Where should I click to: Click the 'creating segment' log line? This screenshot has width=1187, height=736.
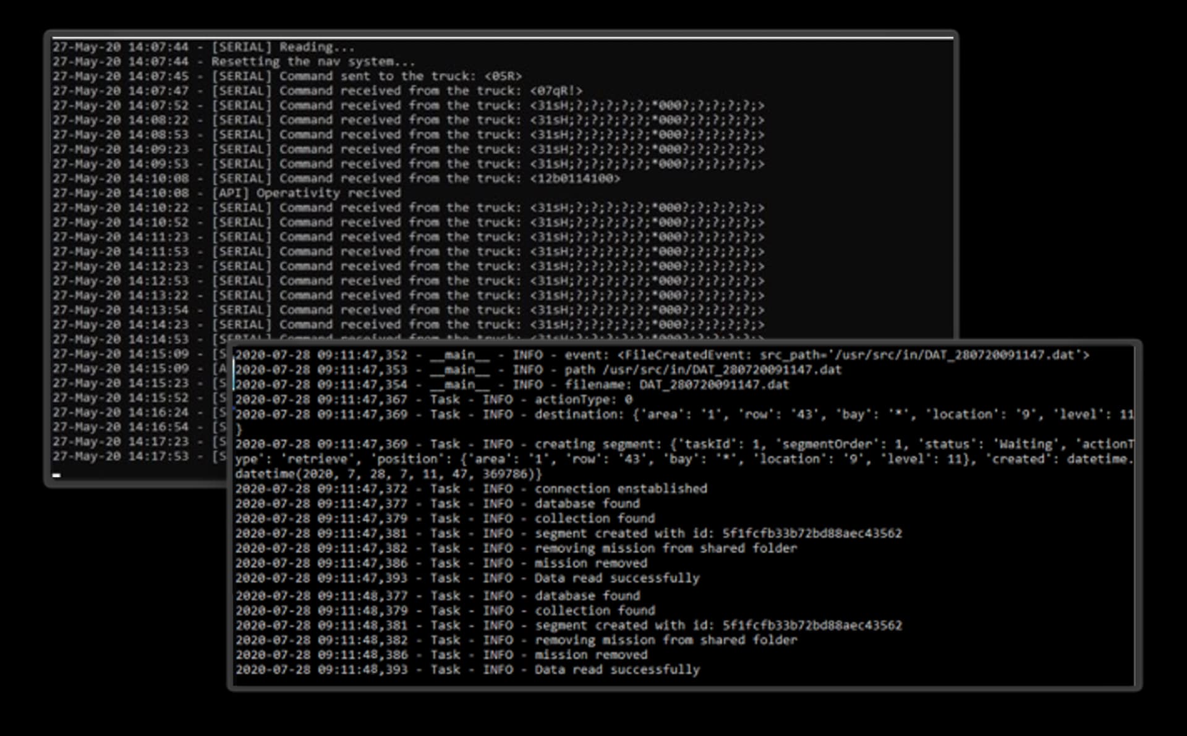point(680,444)
